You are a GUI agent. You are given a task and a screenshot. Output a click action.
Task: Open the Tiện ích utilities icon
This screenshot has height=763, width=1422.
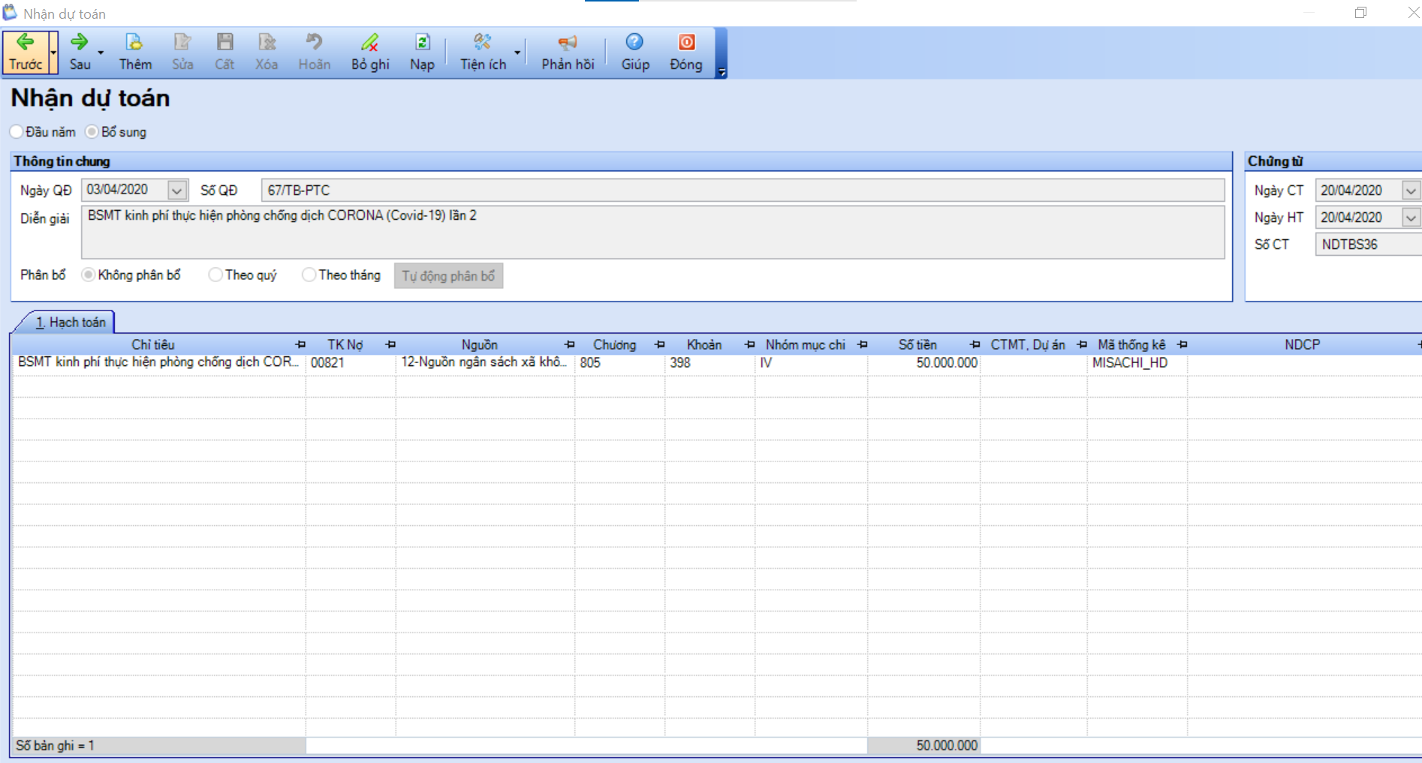point(483,43)
